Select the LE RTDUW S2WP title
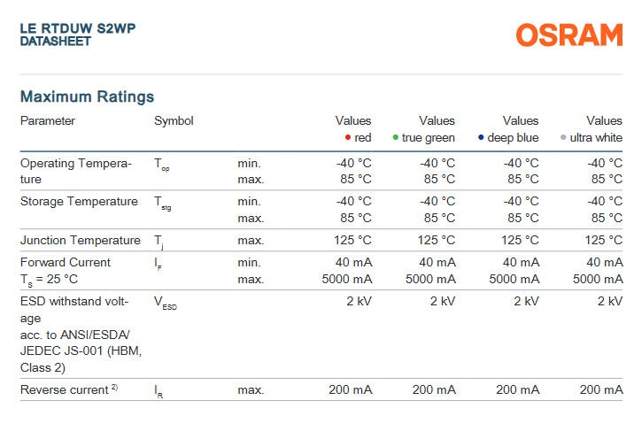634x439 pixels. pos(78,28)
